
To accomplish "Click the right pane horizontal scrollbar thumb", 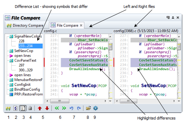I will click(129, 101).
